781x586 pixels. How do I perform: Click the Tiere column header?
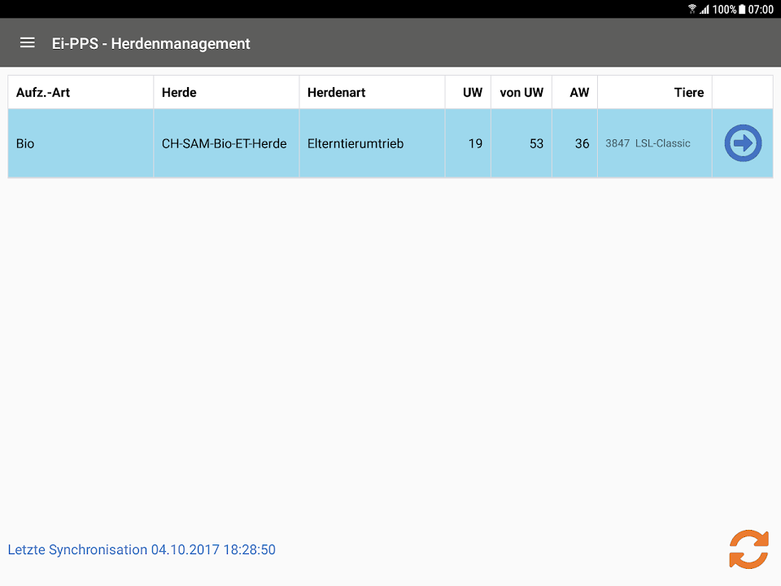point(688,93)
